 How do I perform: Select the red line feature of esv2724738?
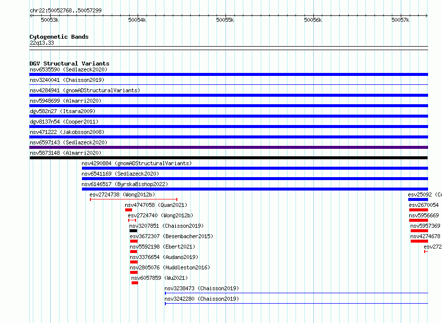click(134, 199)
